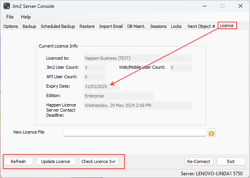
Task: Click the status bar text Server: LENOVO-LINDA1 5750
Action: [212, 174]
